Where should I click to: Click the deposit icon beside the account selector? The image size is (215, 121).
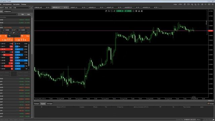point(31,7)
